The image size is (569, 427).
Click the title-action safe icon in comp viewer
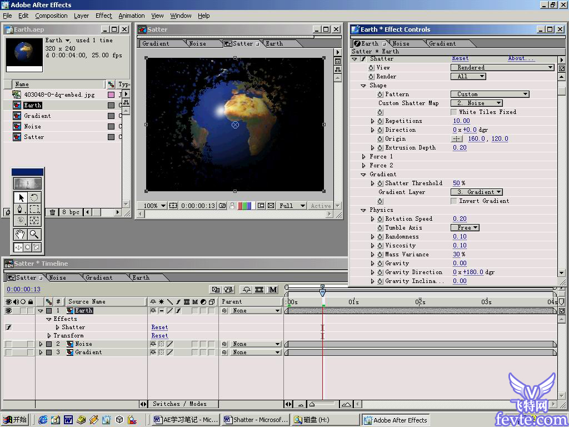coord(173,206)
